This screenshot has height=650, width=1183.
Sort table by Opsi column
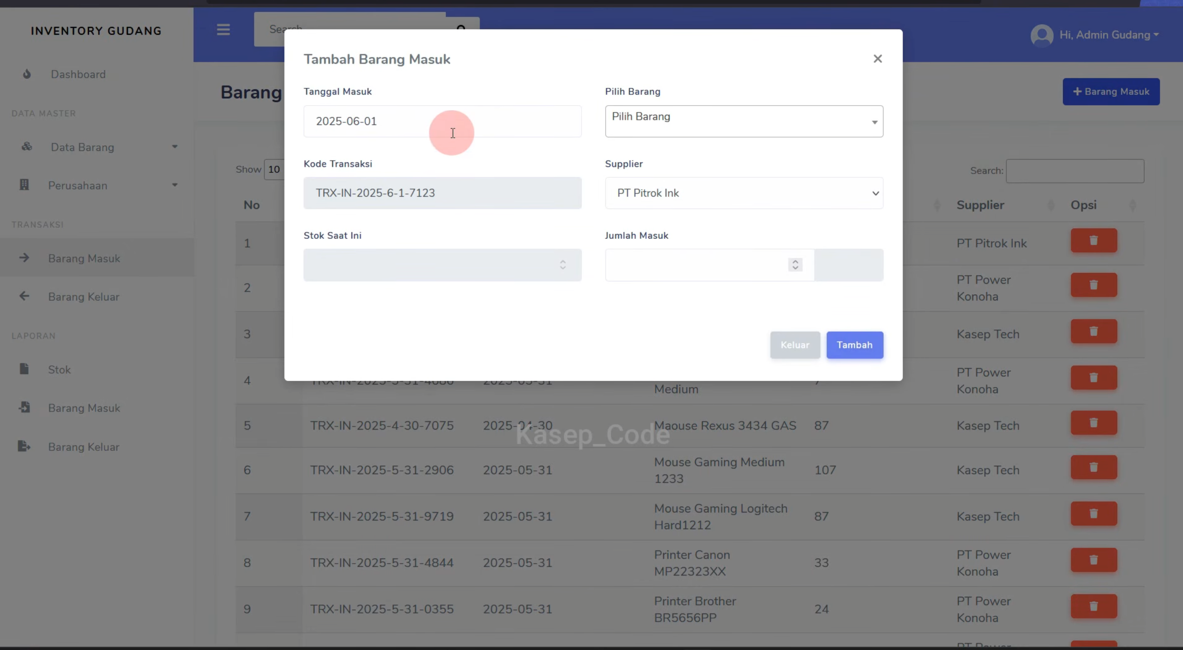(1103, 205)
